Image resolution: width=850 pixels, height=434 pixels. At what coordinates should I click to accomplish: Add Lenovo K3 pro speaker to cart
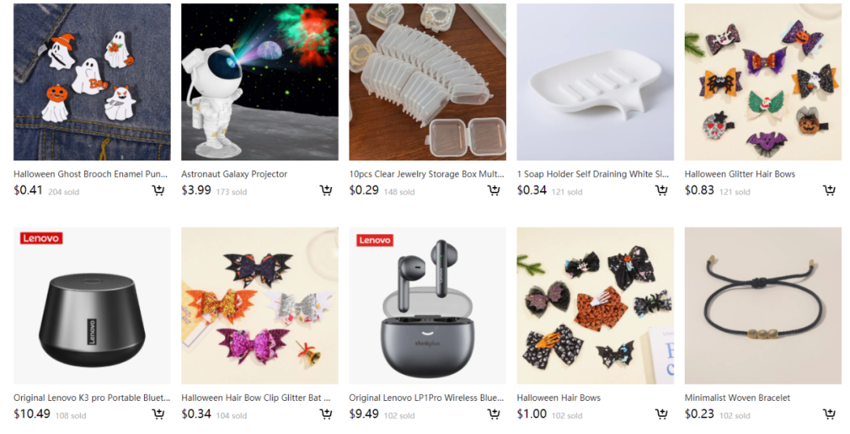coord(158,414)
